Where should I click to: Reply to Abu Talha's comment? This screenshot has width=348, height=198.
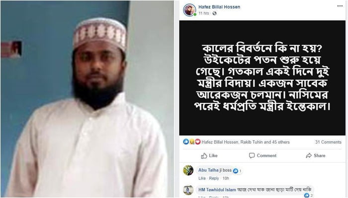click(x=214, y=178)
